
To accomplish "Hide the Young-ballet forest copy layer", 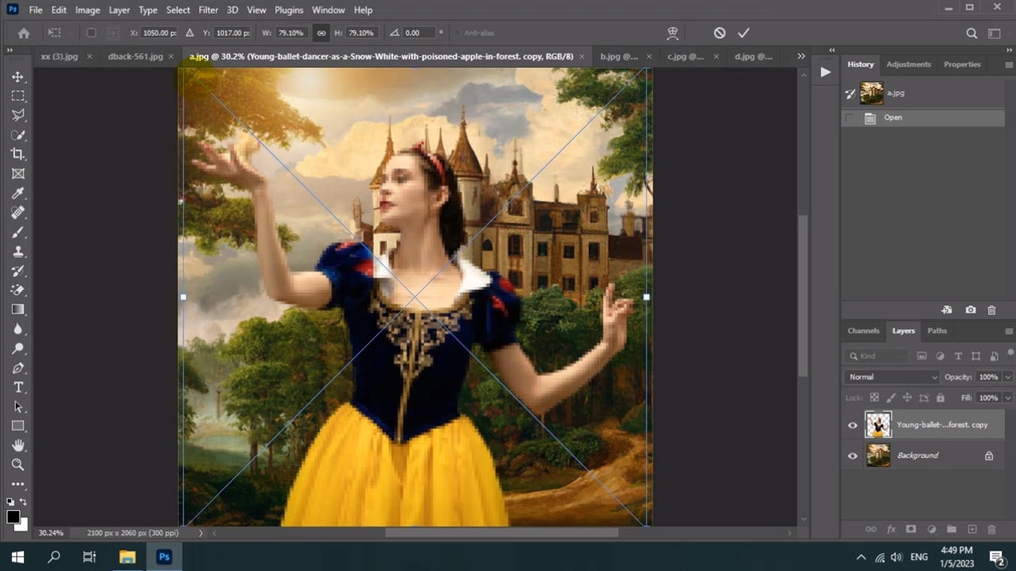I will pos(852,425).
